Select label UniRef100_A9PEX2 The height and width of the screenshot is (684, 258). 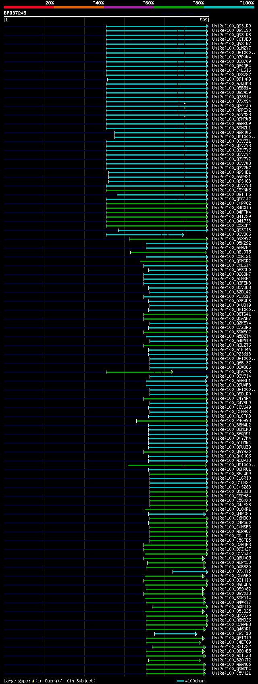[x=231, y=110]
